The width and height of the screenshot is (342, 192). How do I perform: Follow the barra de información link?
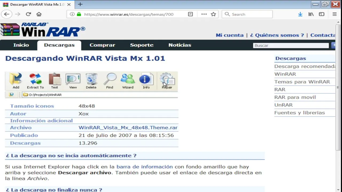pos(145,167)
